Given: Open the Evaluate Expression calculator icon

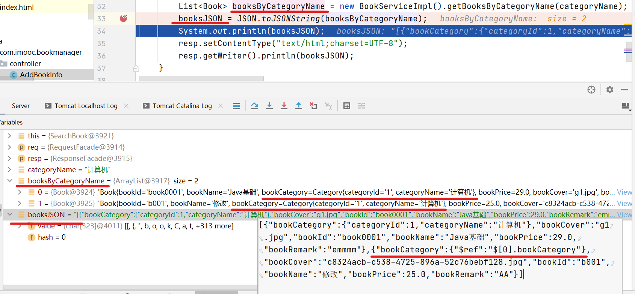Looking at the screenshot, I should 347,106.
